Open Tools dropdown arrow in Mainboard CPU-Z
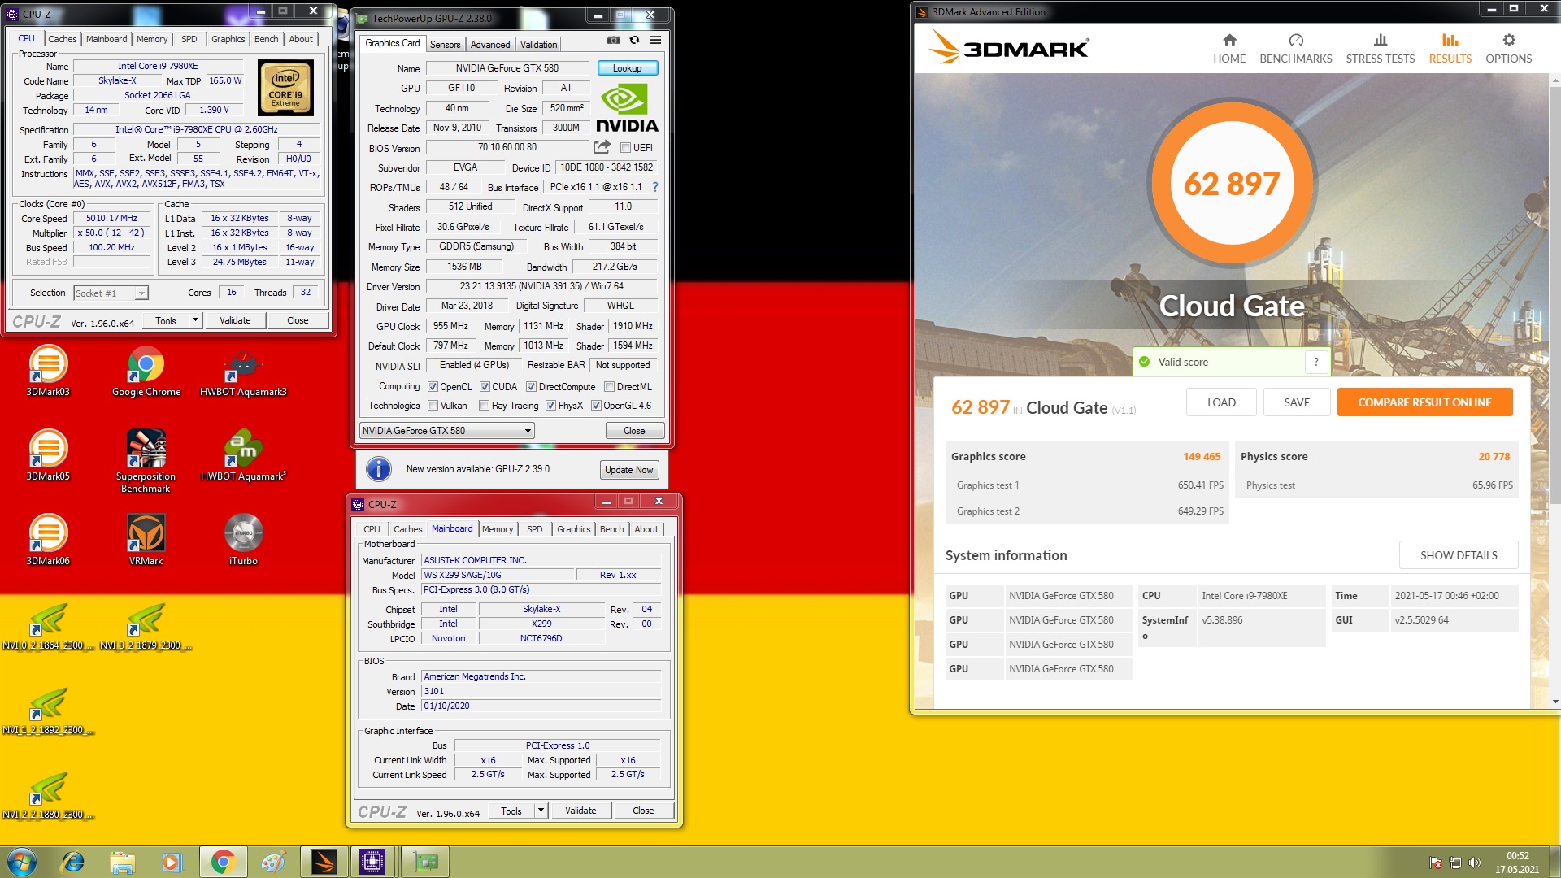Viewport: 1561px width, 878px height. click(541, 811)
